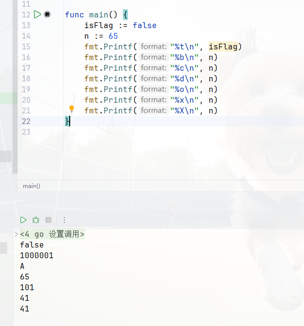The width and height of the screenshot is (304, 326).
Task: Click the yellow lightbulb quick-fix icon
Action: point(72,109)
